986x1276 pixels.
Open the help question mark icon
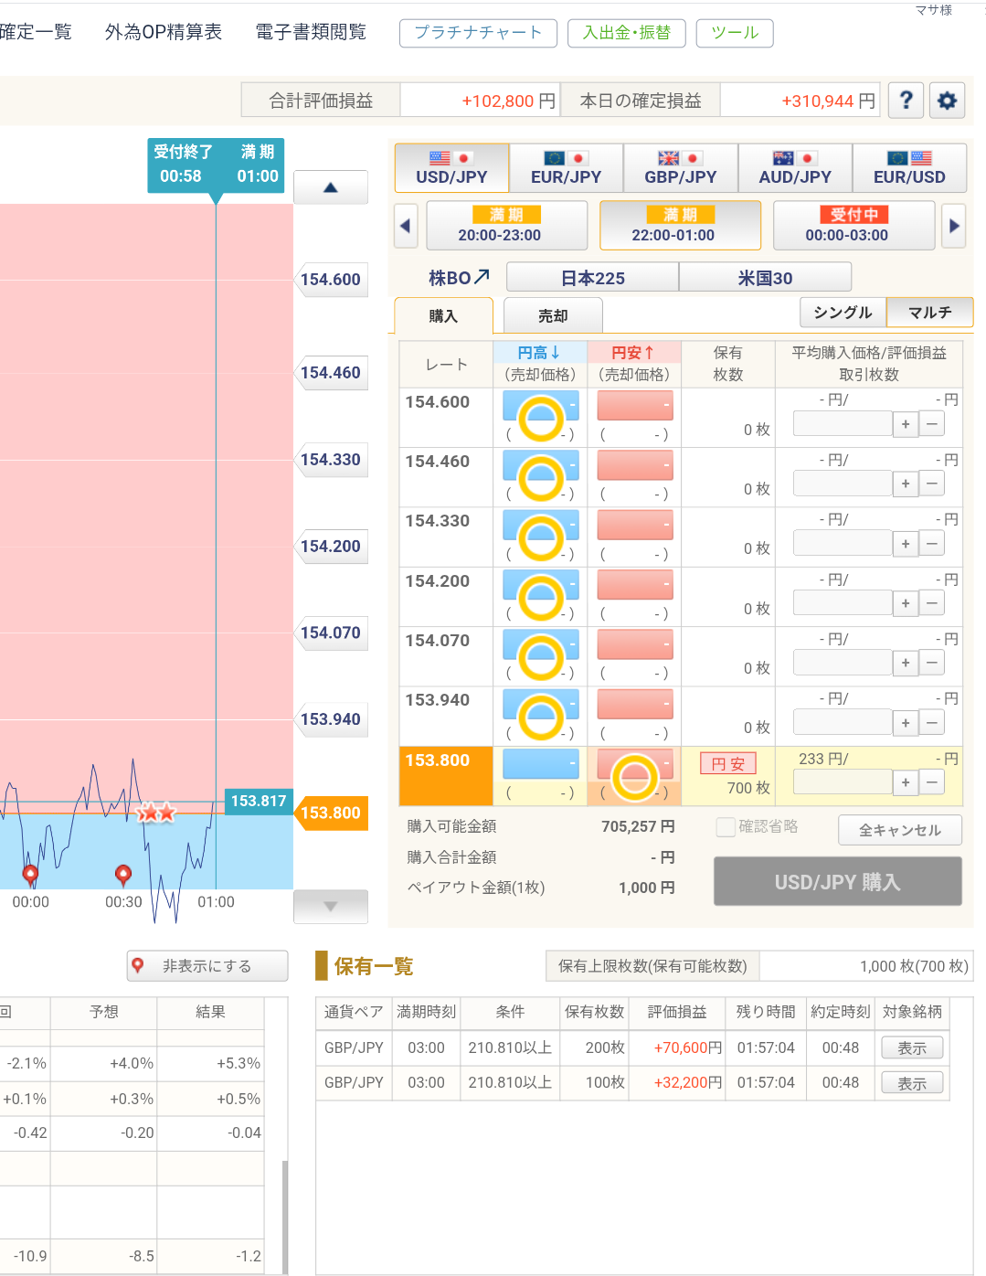point(906,100)
